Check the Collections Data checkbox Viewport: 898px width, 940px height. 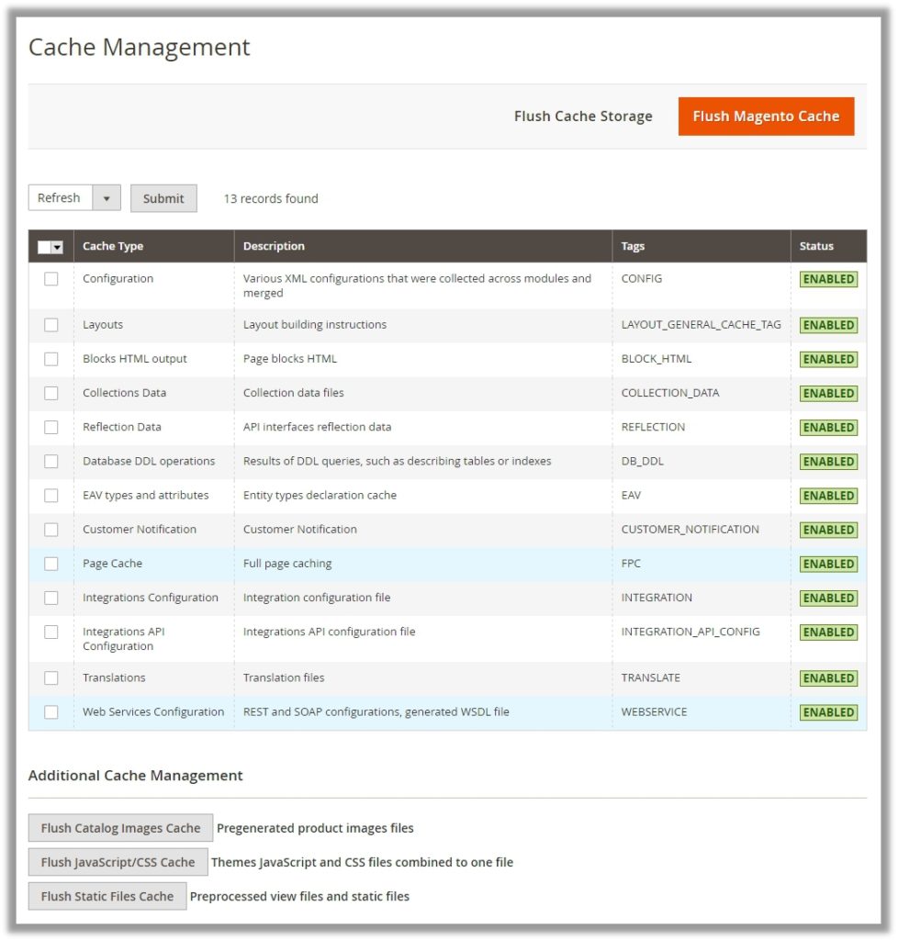(51, 393)
